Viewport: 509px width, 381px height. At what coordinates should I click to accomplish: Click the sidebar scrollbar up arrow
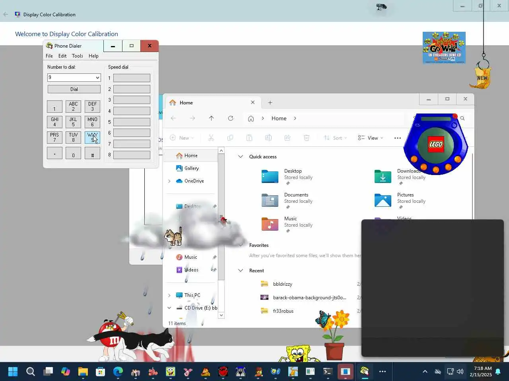pyautogui.click(x=221, y=150)
